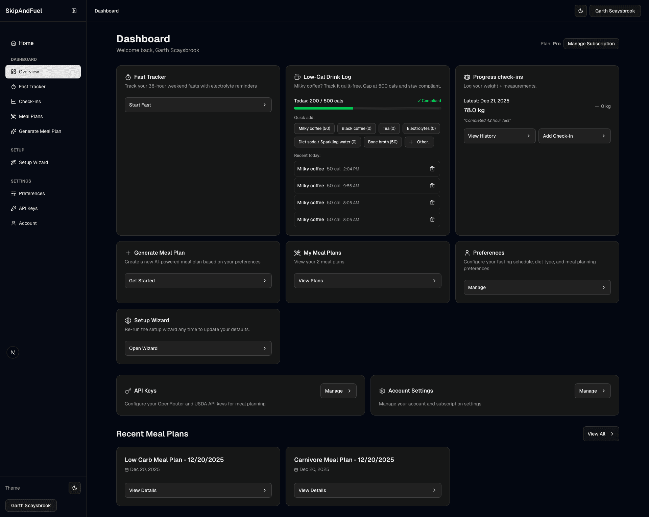Image resolution: width=649 pixels, height=517 pixels.
Task: Switch theme using the moon icon near bottom
Action: tap(75, 488)
